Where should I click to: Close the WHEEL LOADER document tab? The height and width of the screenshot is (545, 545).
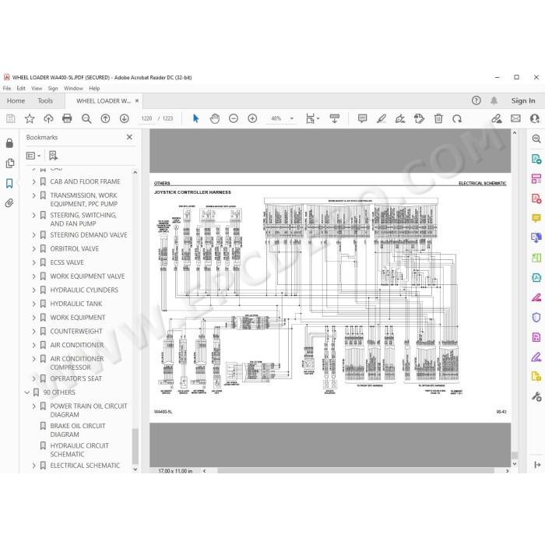click(137, 100)
